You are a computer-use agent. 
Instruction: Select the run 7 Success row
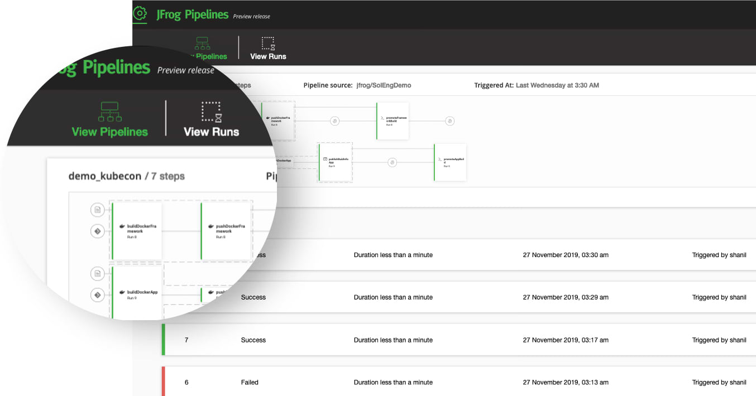[254, 340]
